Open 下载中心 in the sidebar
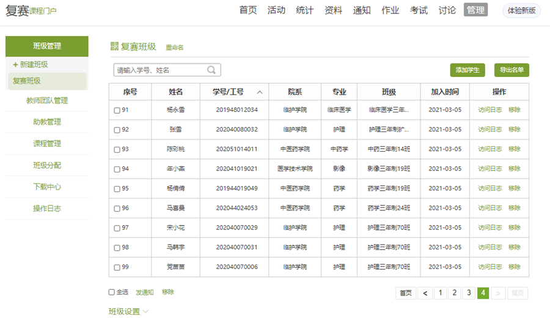This screenshot has width=550, height=318. pyautogui.click(x=47, y=187)
